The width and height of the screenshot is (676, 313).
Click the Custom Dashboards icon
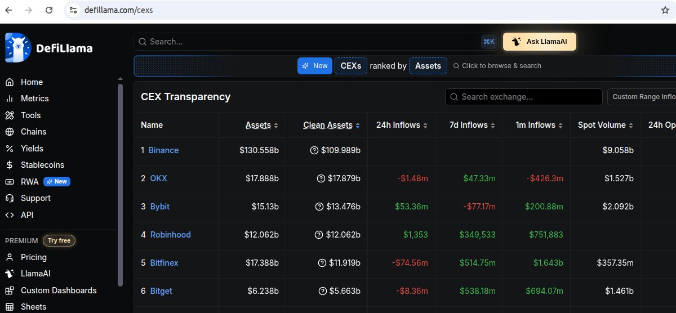10,290
